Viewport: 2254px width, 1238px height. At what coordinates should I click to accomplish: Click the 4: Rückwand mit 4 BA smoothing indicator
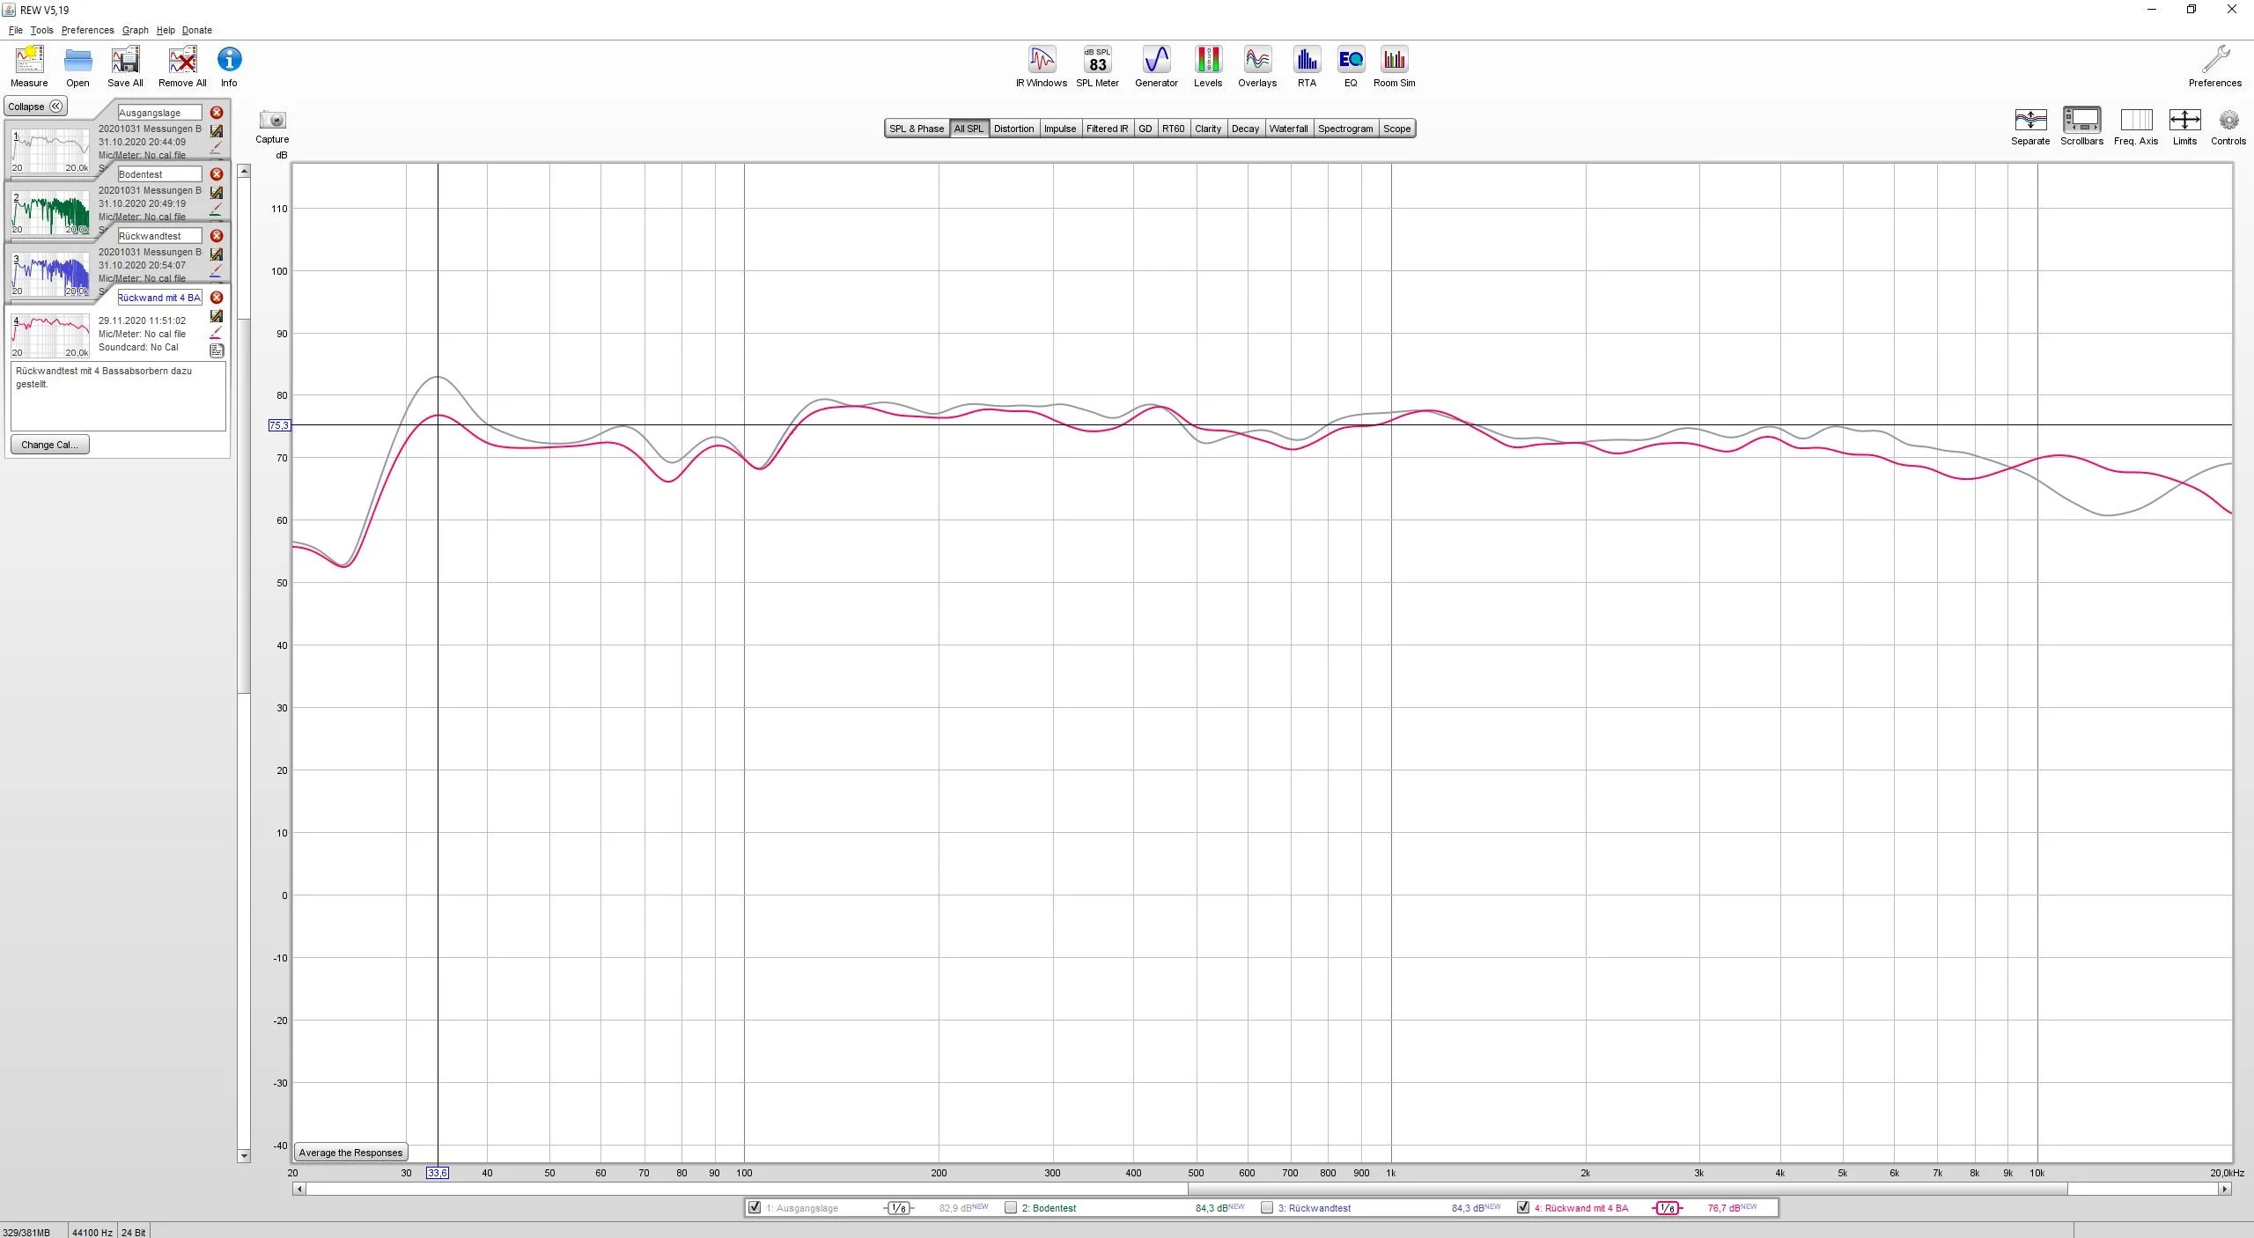tap(1667, 1208)
